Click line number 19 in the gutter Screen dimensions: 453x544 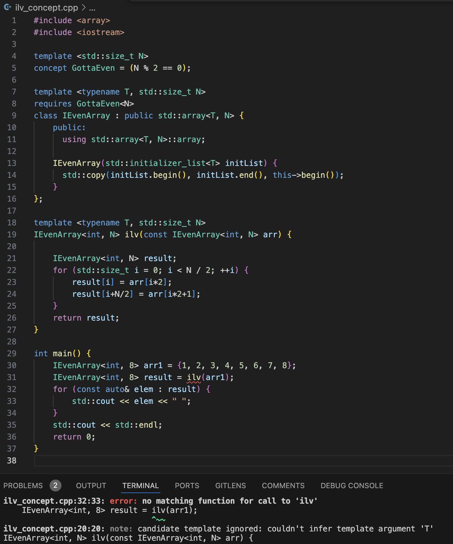pyautogui.click(x=12, y=234)
